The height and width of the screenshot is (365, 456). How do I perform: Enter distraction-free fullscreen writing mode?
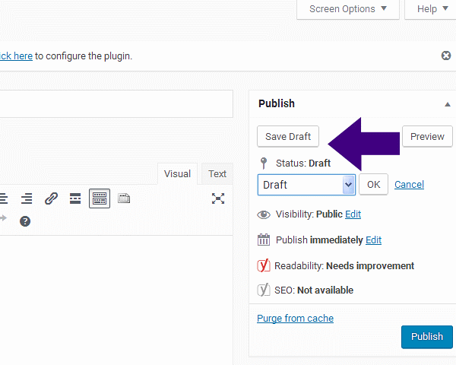click(218, 199)
